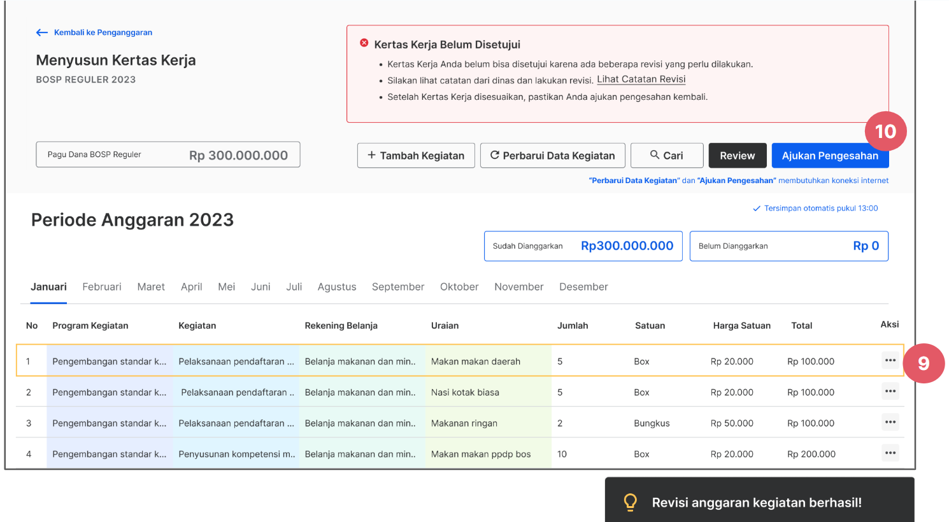This screenshot has width=949, height=522.
Task: Click the 'Makan makan daerah' cell
Action: [489, 361]
